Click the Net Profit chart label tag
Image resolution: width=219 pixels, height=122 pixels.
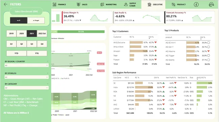coord(101,71)
